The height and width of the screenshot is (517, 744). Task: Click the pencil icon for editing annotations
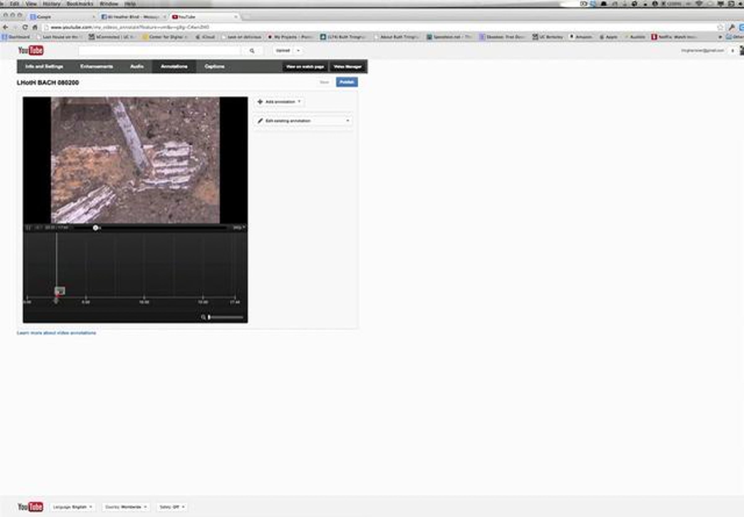tap(260, 121)
